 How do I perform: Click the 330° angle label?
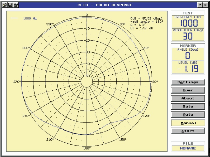[x=50, y=24]
